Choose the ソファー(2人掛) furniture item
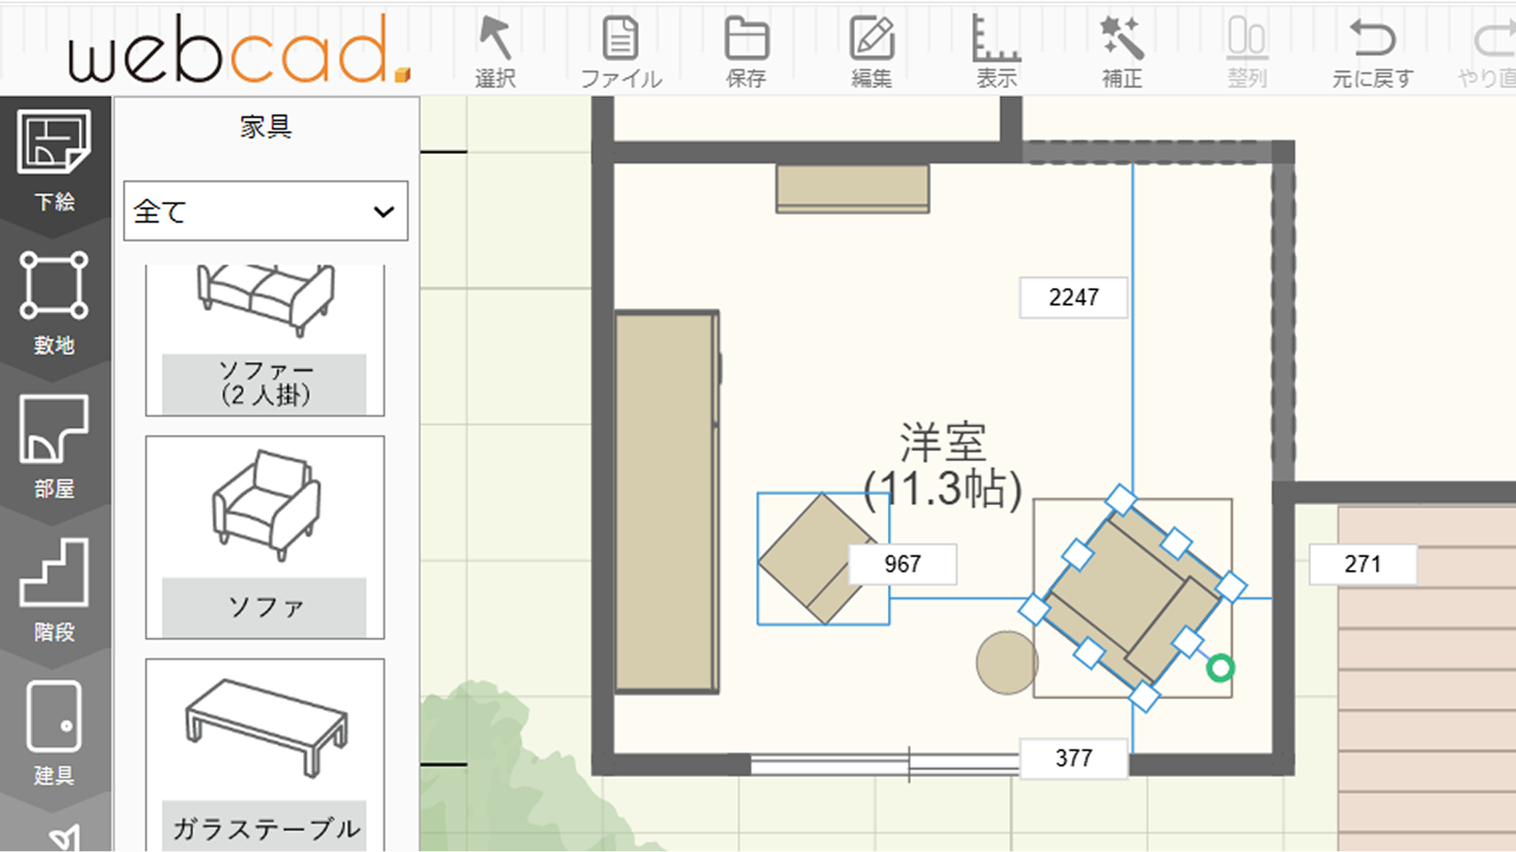The height and width of the screenshot is (852, 1516). [x=265, y=339]
